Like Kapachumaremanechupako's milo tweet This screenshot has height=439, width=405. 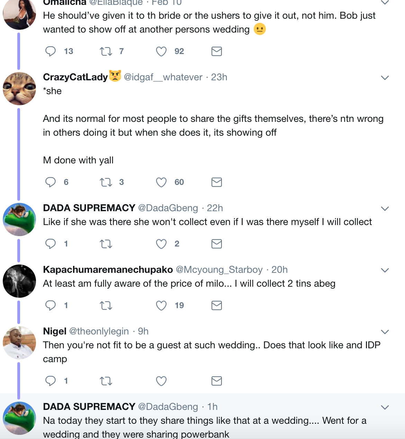click(x=161, y=305)
